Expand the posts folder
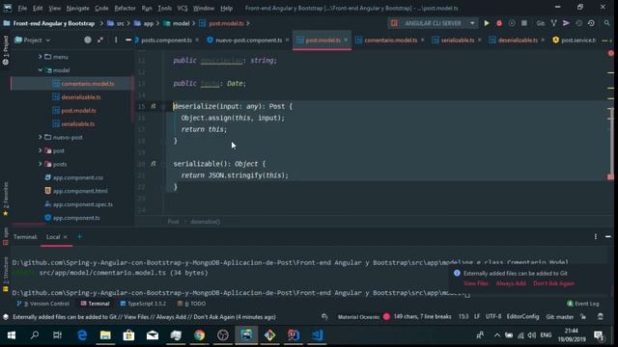The image size is (618, 347). (40, 164)
